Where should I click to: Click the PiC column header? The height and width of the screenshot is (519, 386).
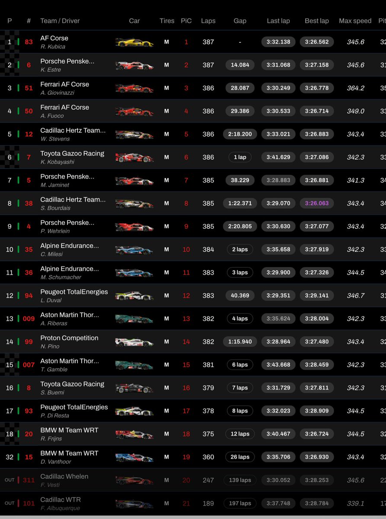[x=186, y=21]
